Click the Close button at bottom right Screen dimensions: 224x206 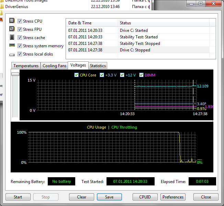click(206, 197)
